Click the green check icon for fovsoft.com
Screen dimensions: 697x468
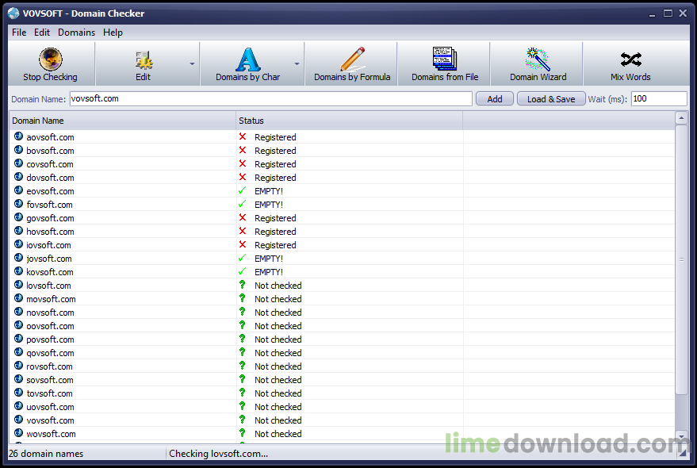click(x=243, y=204)
